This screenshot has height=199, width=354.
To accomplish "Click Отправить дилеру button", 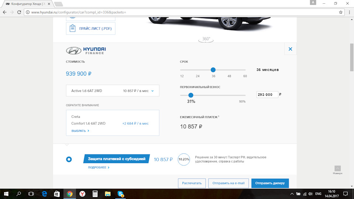I will (270, 183).
